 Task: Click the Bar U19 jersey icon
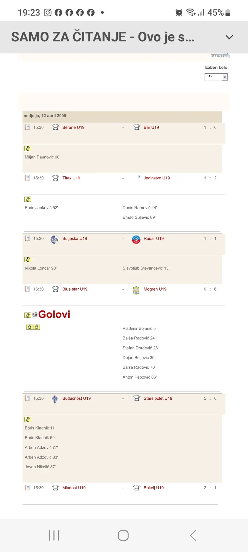click(137, 127)
